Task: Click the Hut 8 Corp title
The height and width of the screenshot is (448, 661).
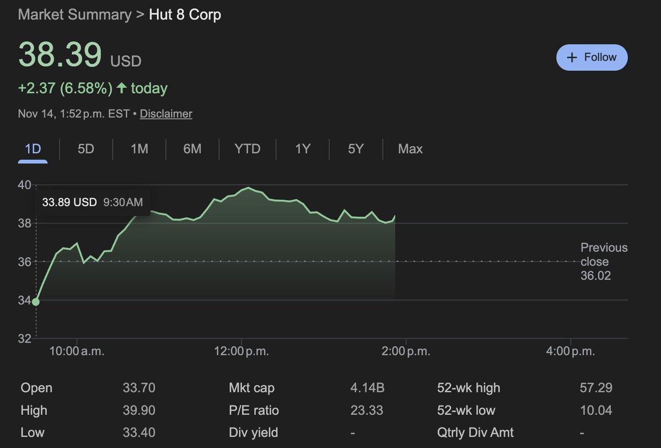Action: [x=185, y=15]
